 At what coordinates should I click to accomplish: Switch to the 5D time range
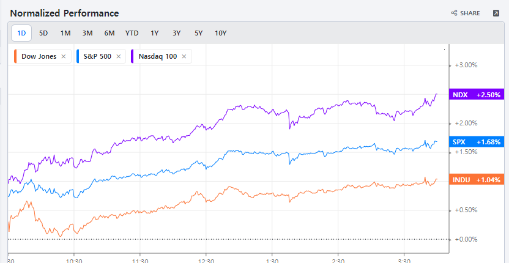43,33
